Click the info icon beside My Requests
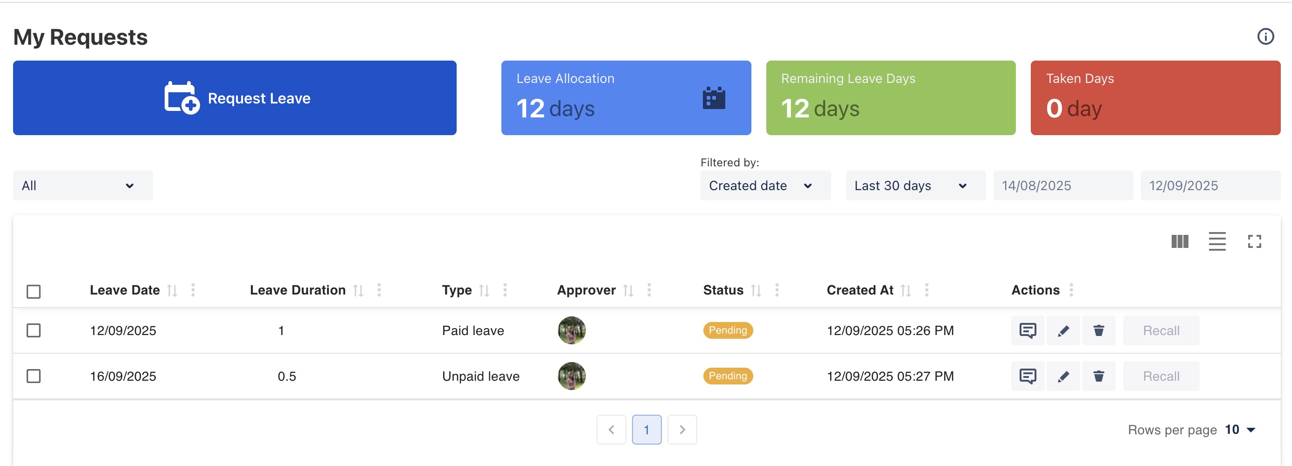The width and height of the screenshot is (1292, 466). (1265, 36)
